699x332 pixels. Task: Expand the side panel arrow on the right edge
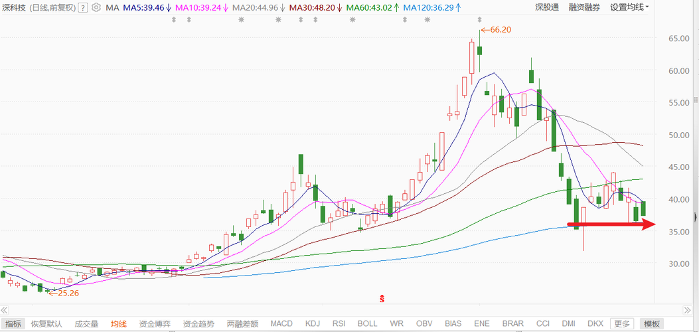696,217
